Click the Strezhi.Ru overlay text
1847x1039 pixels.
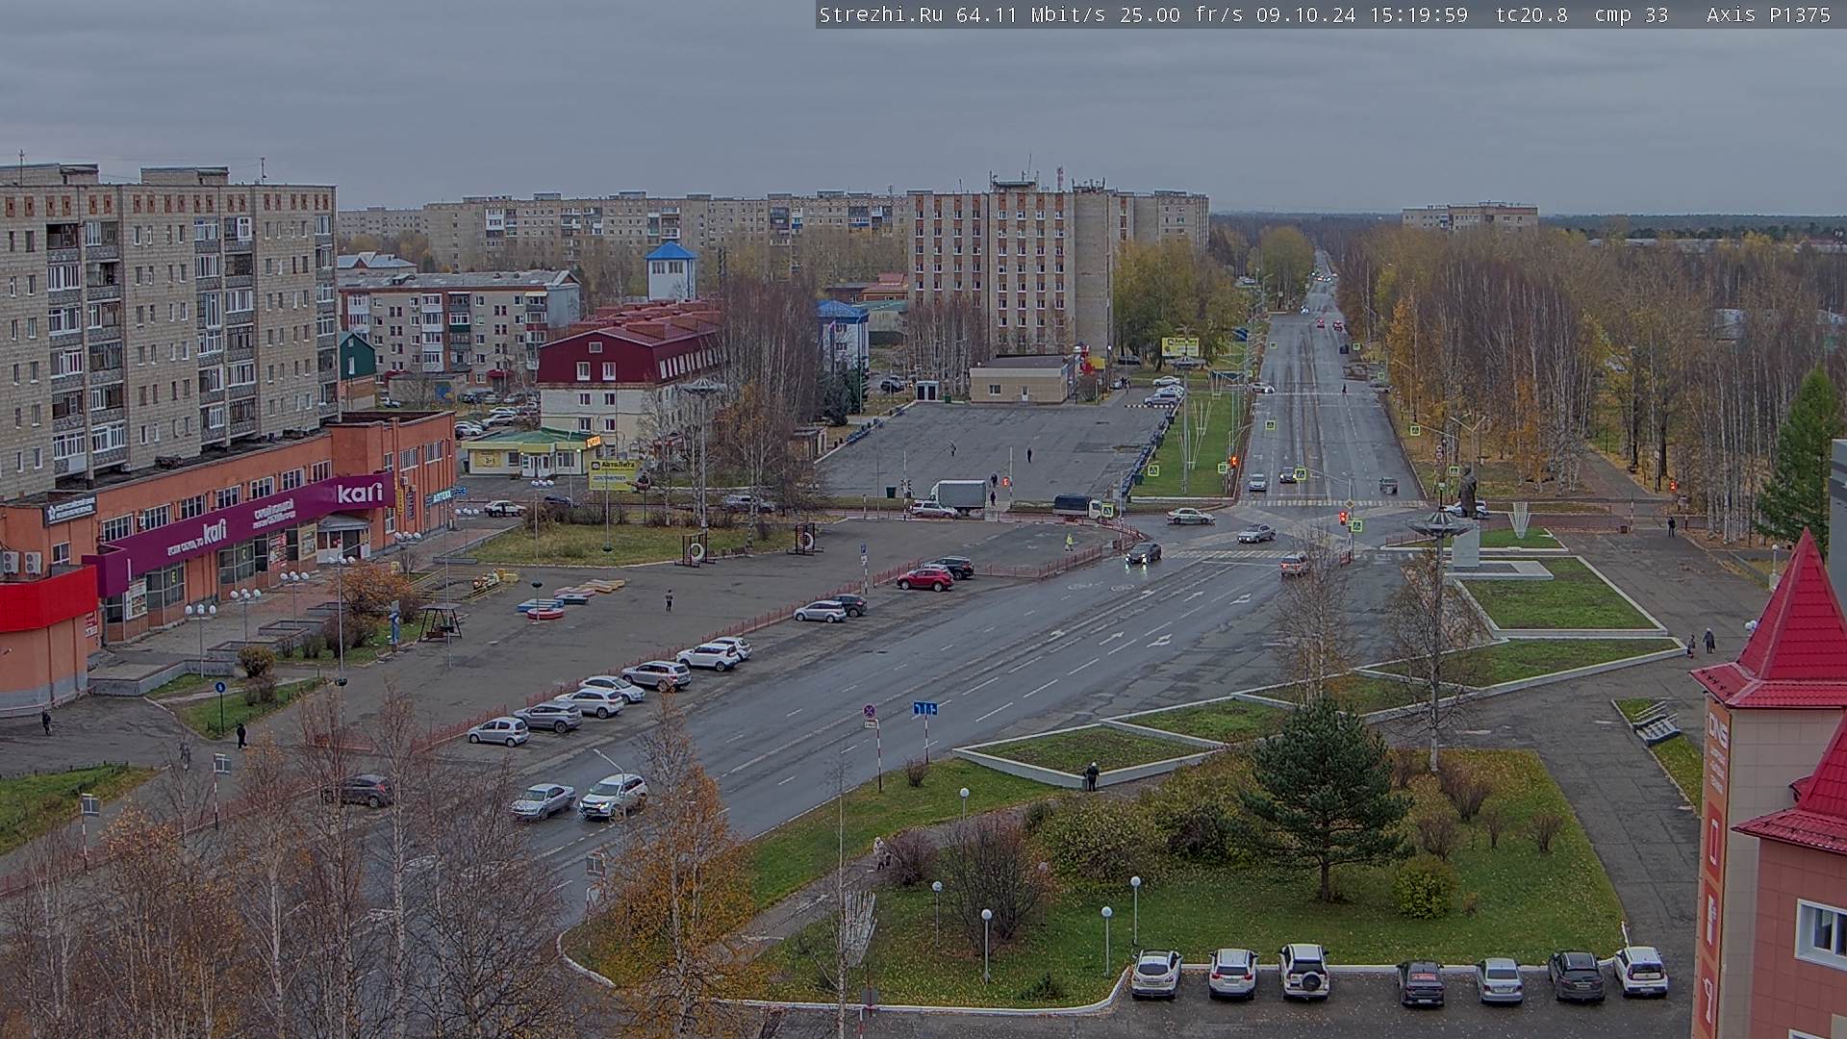tap(880, 14)
